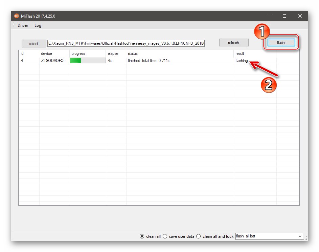
Task: Start flashing with the flash button
Action: (x=281, y=43)
